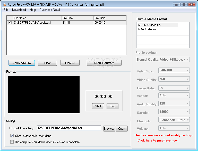Open the Aspect dropdown
This screenshot has height=151, width=198.
174,95
